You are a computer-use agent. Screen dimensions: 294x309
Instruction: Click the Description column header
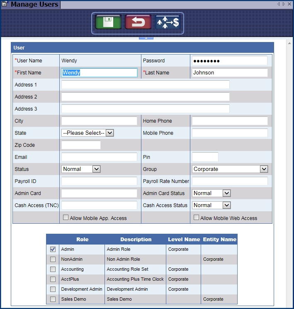tap(136, 240)
